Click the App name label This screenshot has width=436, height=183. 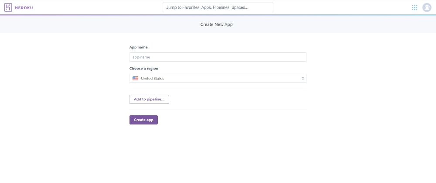pos(139,47)
